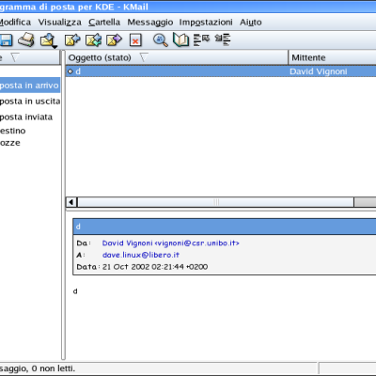Check mail with the envelope download icon
Image resolution: width=376 pixels, height=376 pixels.
click(48, 39)
